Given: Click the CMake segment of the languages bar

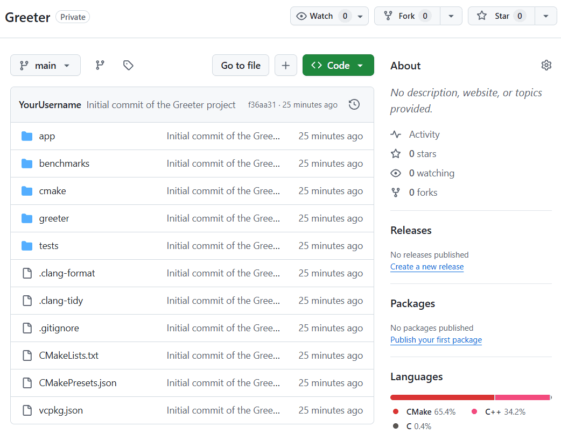Looking at the screenshot, I should (441, 397).
